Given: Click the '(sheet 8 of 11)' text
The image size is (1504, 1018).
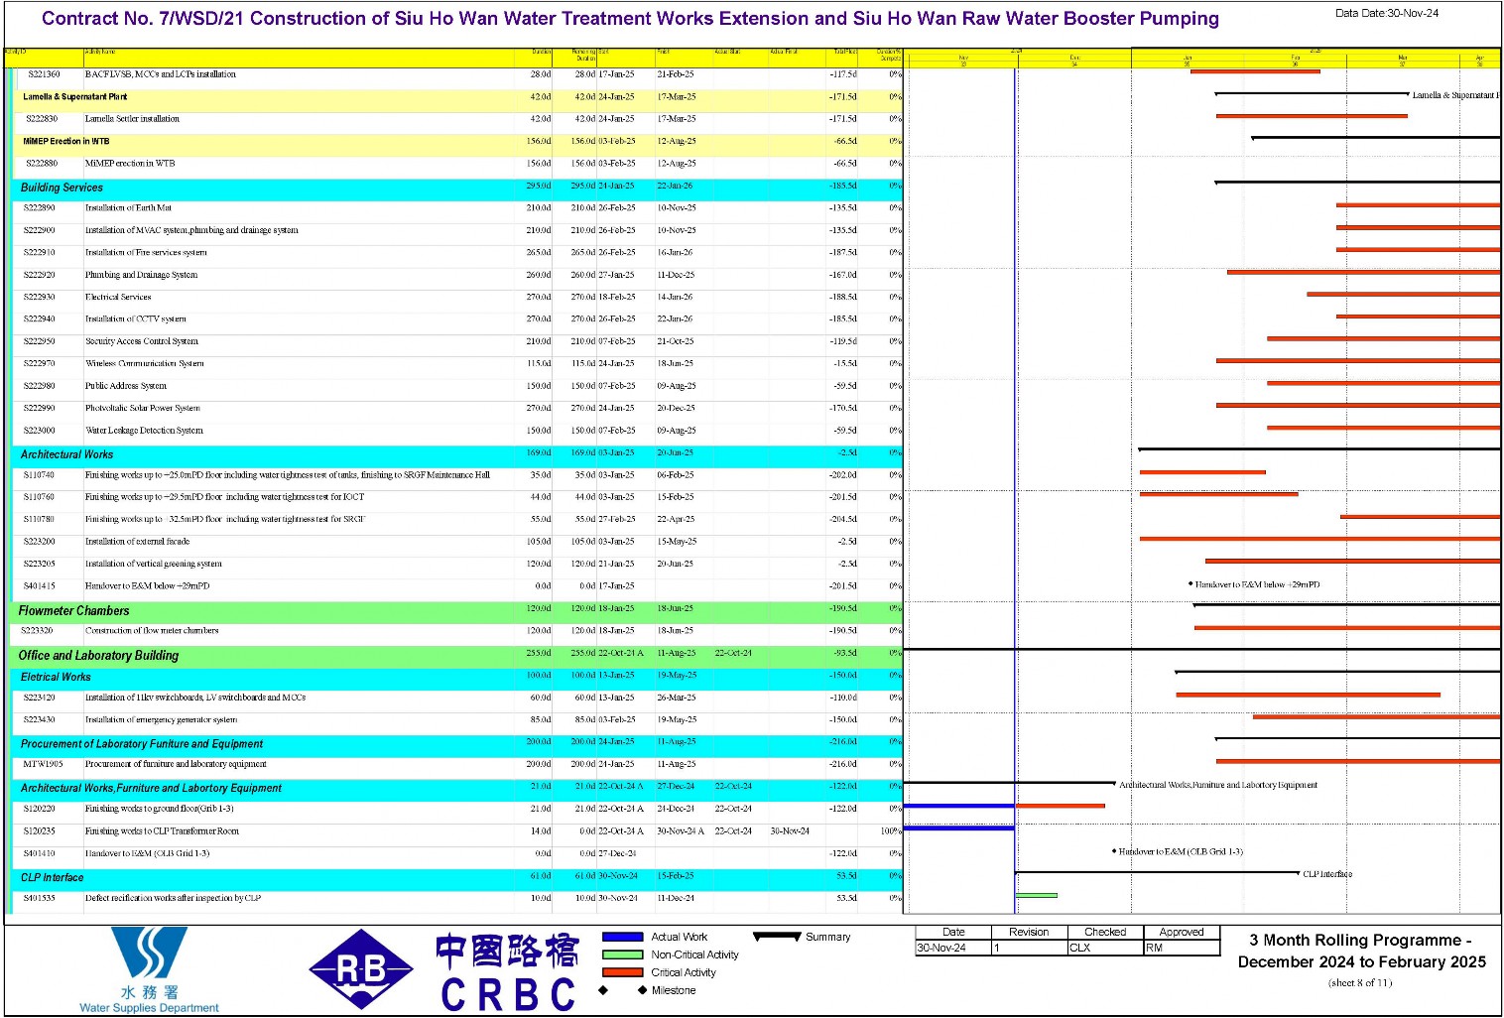Looking at the screenshot, I should (1360, 983).
